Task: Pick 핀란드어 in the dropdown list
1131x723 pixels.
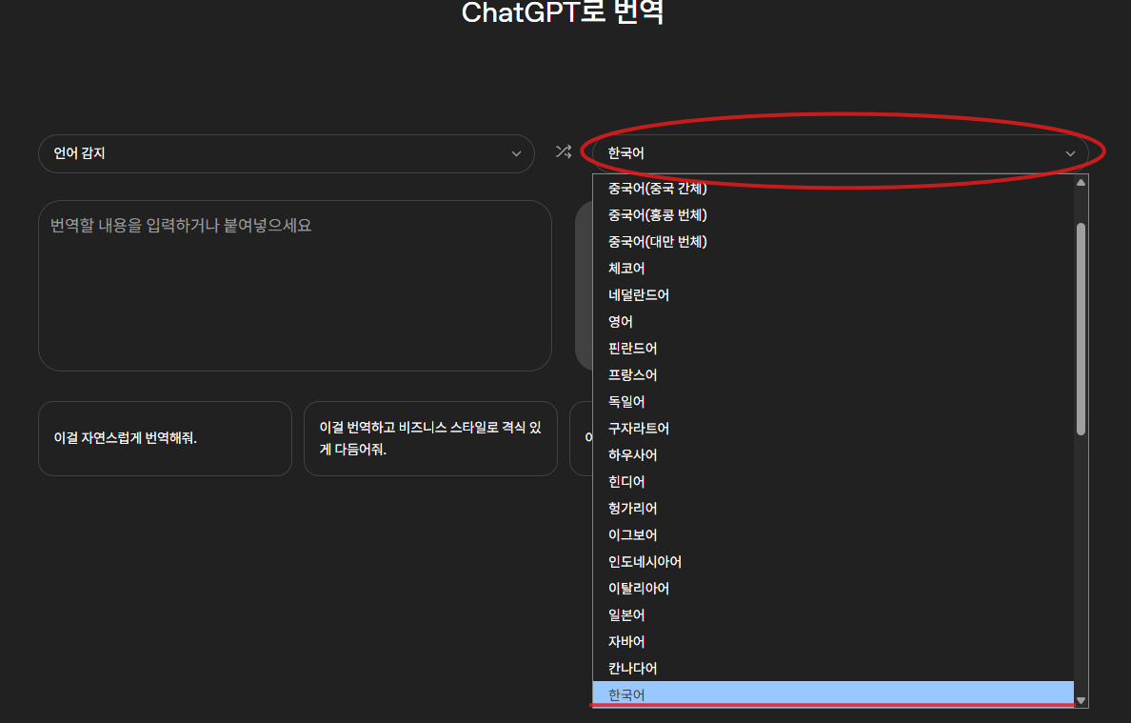Action: click(x=833, y=349)
